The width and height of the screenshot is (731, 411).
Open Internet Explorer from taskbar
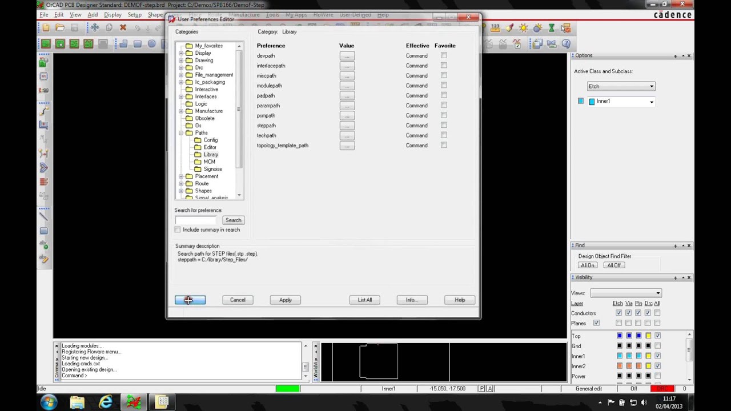pos(106,402)
